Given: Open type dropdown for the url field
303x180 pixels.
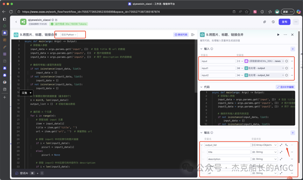Looking at the screenshot, I should click(x=265, y=173).
